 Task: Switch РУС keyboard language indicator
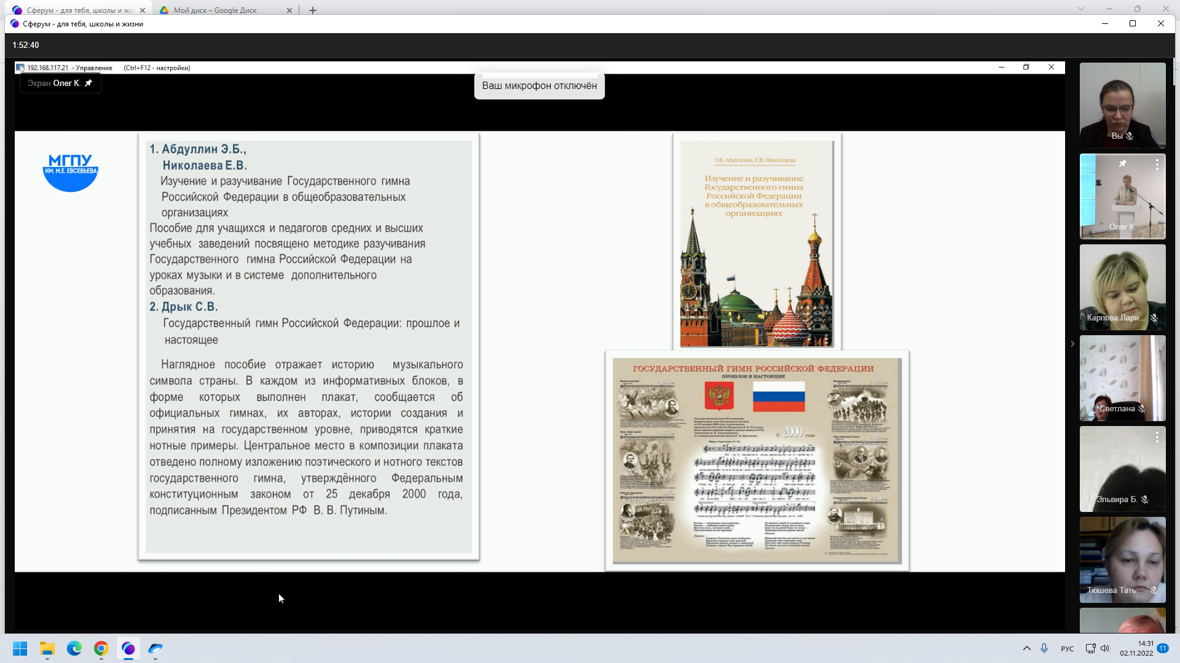1068,649
